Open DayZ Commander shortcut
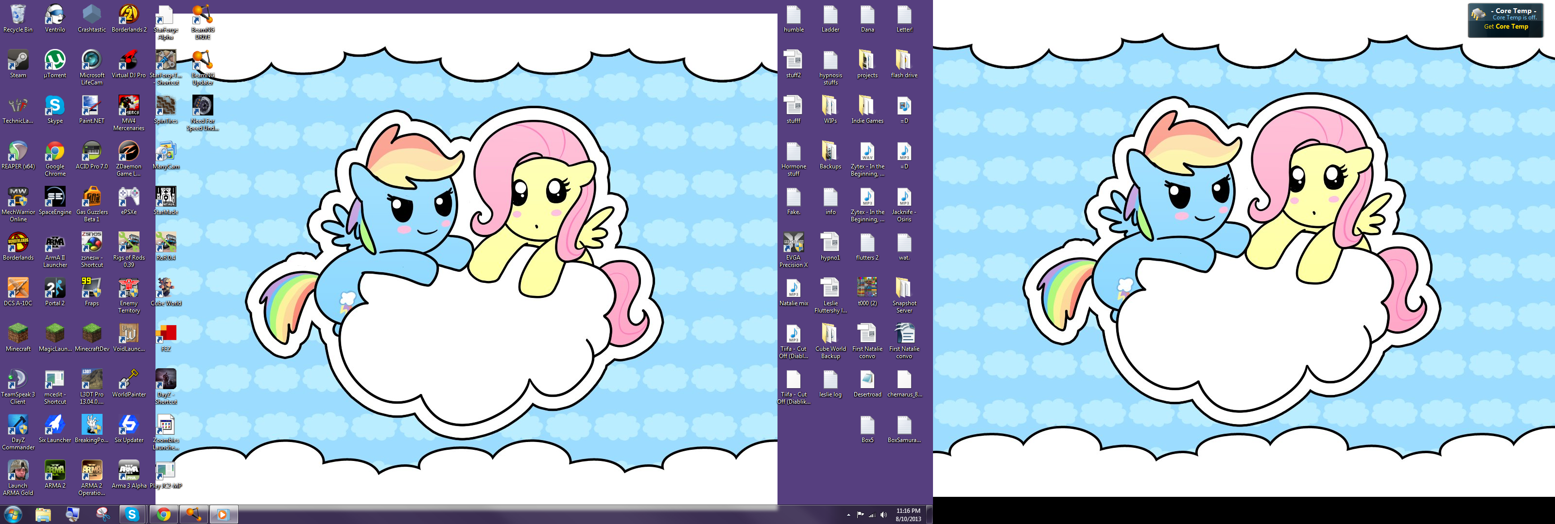The image size is (1555, 524). coord(18,432)
